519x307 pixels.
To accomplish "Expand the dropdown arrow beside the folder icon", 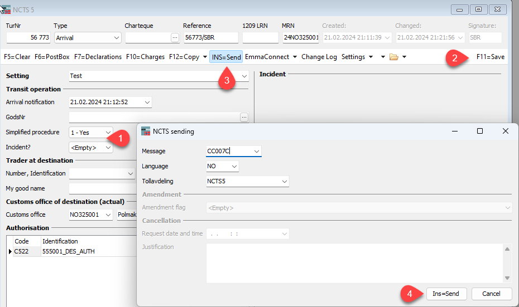I will tap(404, 57).
